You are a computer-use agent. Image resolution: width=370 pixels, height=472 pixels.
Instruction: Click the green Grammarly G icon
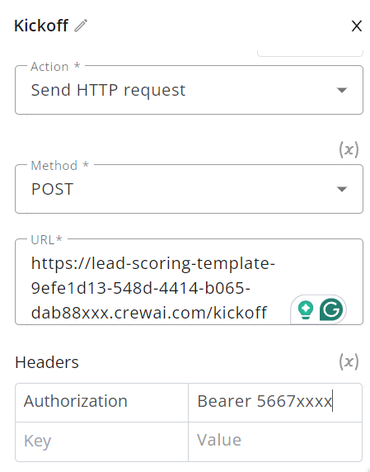[331, 309]
